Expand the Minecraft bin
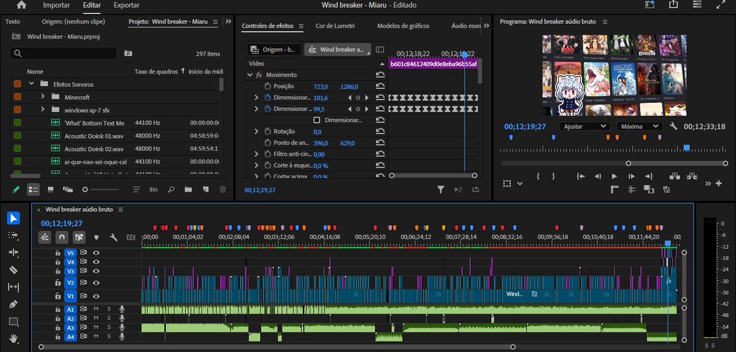This screenshot has width=736, height=352. click(x=43, y=97)
